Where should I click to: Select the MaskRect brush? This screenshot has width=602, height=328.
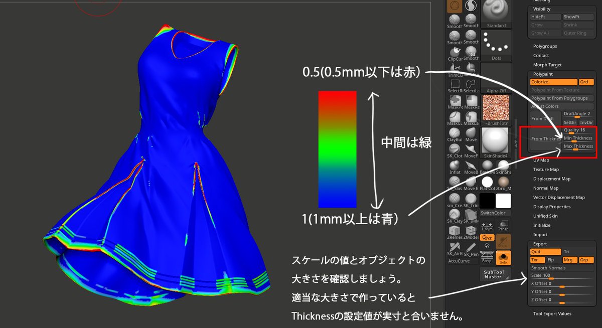pyautogui.click(x=471, y=102)
